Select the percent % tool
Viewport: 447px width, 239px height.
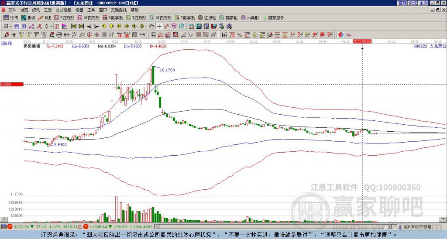(240, 35)
